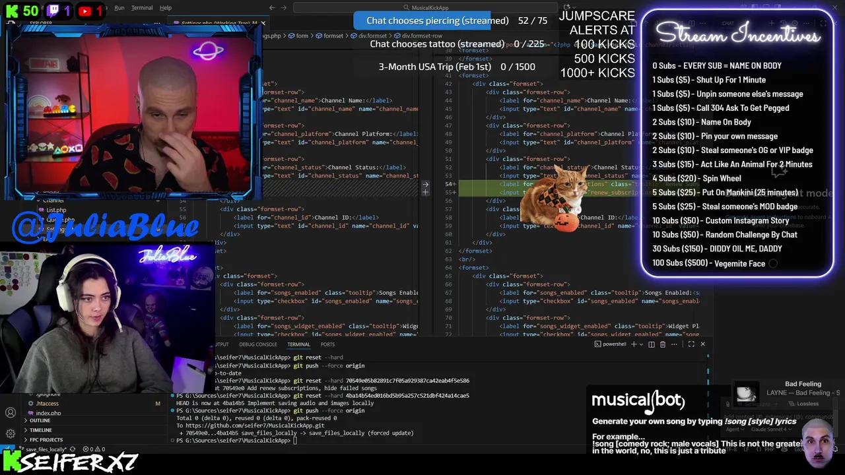Go back with the navigation arrow
The width and height of the screenshot is (845, 475).
point(272,8)
